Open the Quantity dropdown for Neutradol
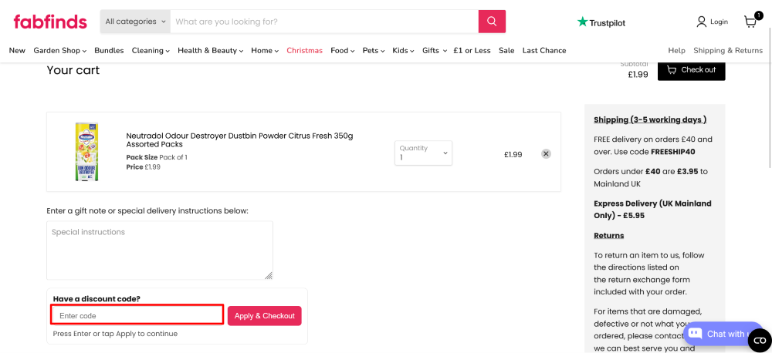Viewport: 772px width, 353px height. 423,153
